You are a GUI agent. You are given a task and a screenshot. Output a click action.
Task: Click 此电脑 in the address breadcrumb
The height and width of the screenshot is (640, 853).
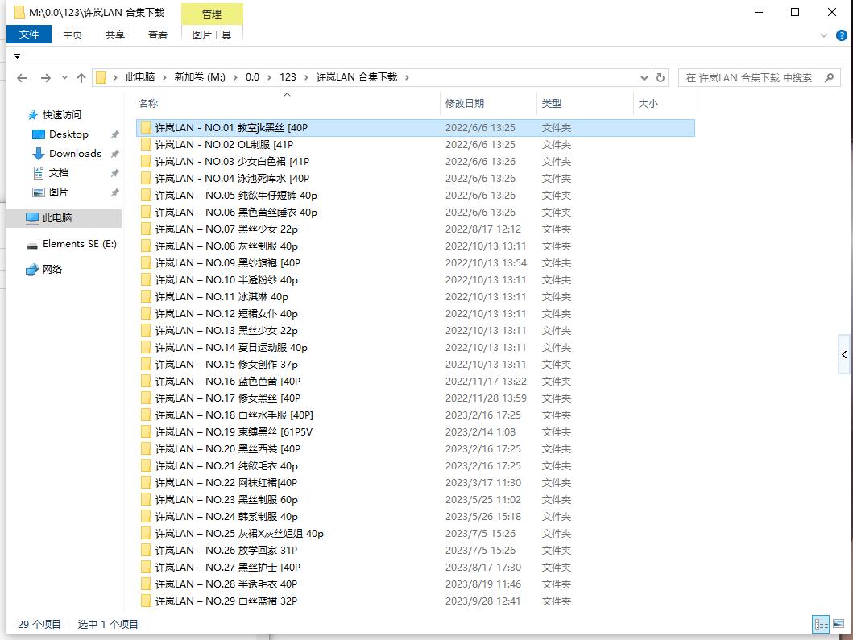pyautogui.click(x=140, y=77)
